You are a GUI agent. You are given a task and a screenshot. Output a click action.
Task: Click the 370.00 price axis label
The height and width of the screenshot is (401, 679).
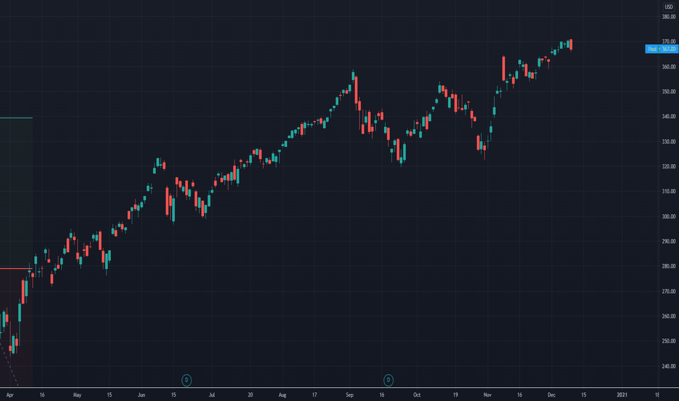(669, 42)
